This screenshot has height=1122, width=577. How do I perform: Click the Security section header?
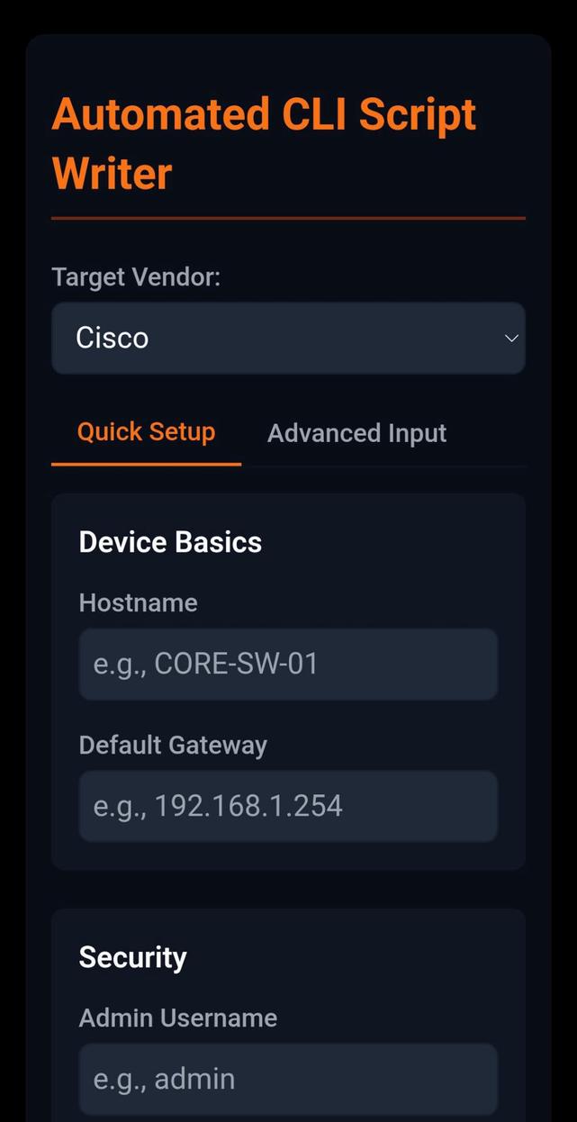[132, 957]
